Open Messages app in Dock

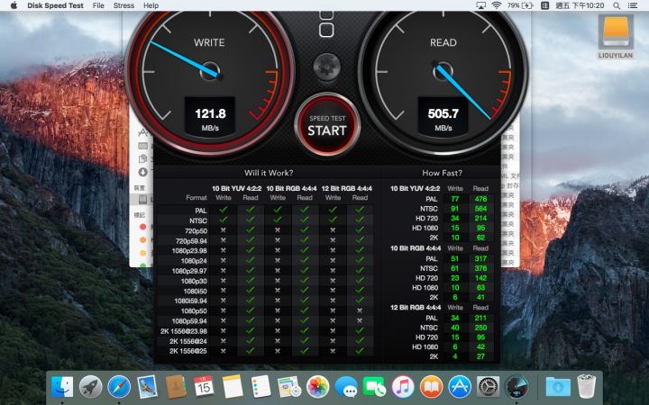pos(346,387)
